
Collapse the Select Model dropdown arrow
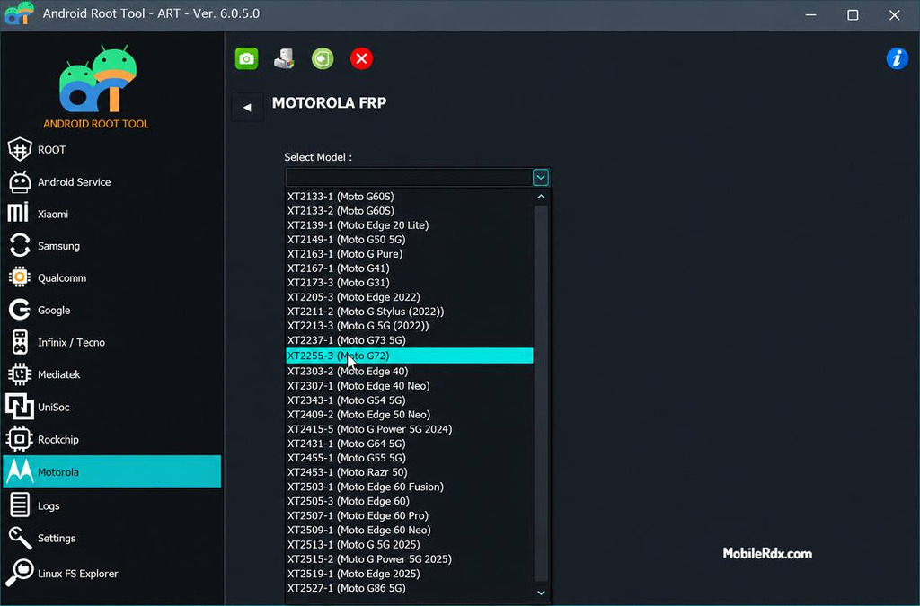[x=540, y=177]
